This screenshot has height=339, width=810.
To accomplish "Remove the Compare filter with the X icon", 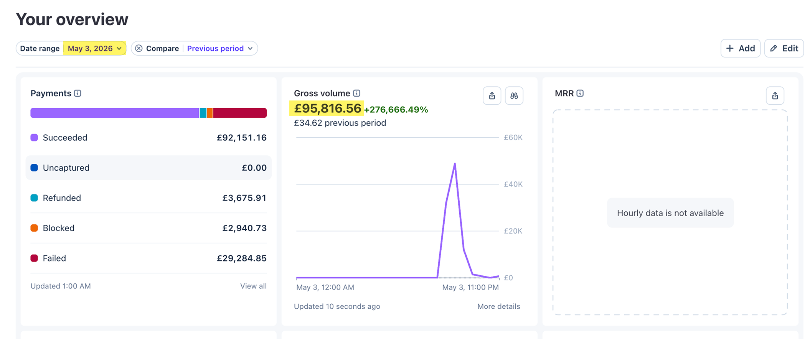I will [x=139, y=48].
